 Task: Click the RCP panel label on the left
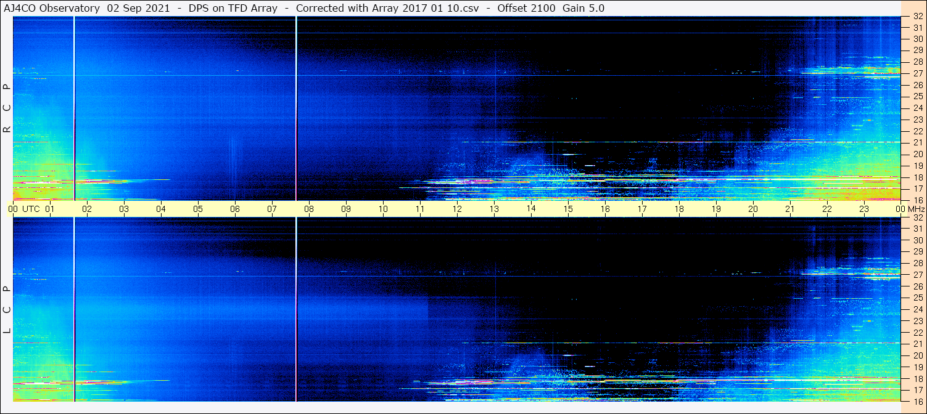pos(7,108)
